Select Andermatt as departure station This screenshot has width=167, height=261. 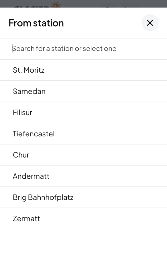click(83, 176)
